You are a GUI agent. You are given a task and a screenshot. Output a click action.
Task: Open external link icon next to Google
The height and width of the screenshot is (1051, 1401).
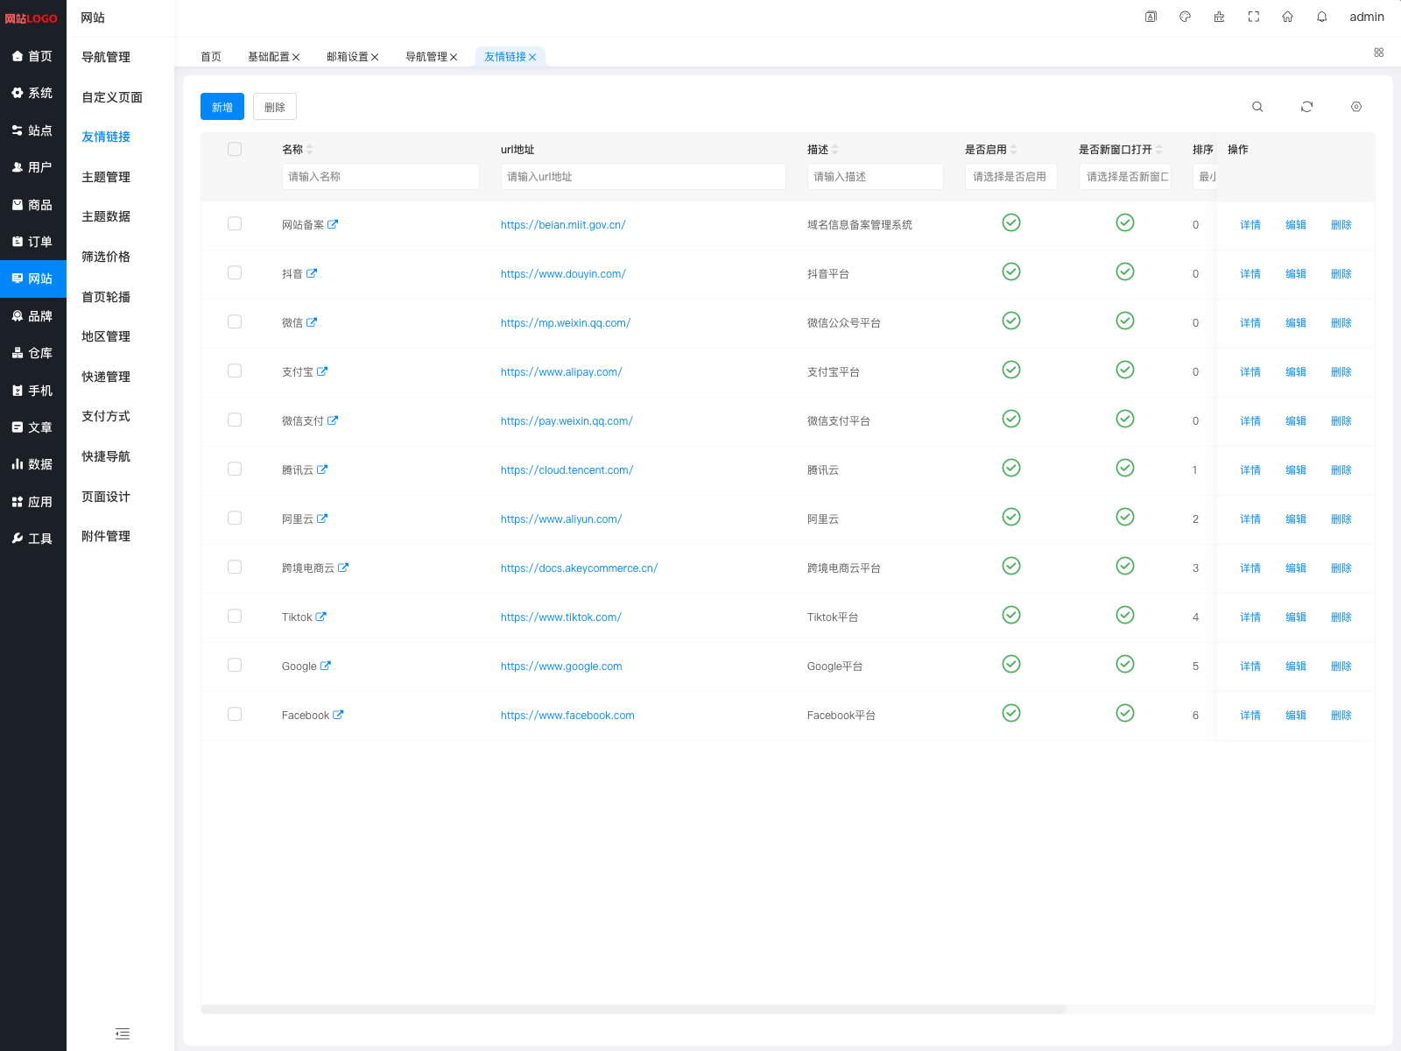pos(326,666)
